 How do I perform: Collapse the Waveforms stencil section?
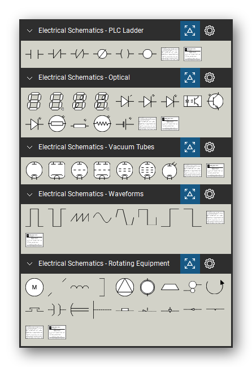pyautogui.click(x=30, y=195)
